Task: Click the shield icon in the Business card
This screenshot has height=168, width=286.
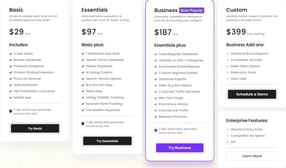Action: point(156,131)
